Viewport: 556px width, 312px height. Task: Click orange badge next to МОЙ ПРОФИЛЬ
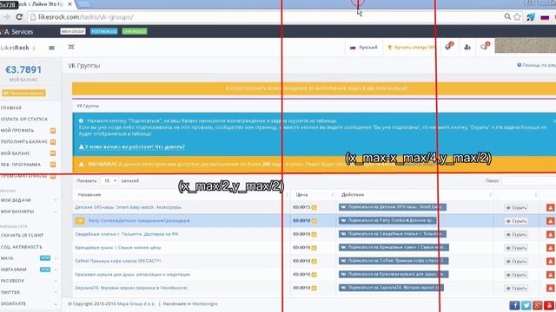click(53, 131)
